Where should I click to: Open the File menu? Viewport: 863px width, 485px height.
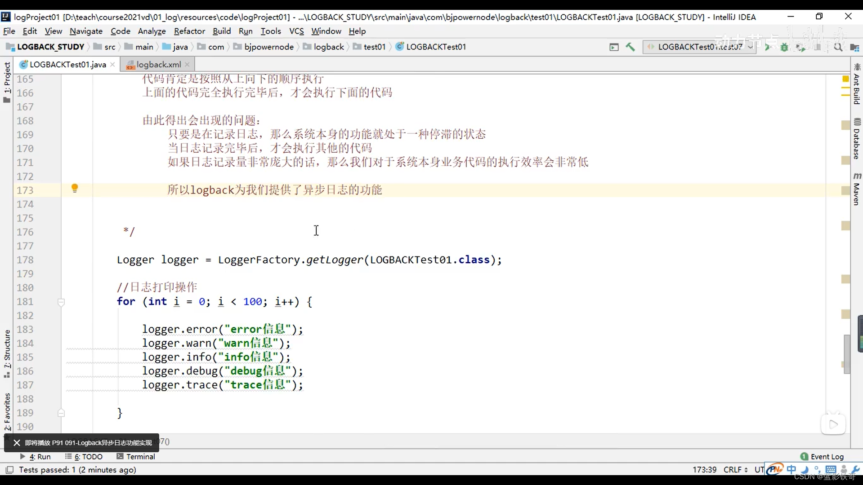tap(9, 31)
